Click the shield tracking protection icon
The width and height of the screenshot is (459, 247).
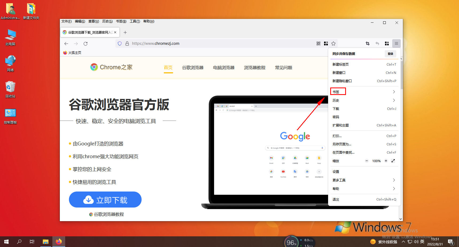coord(120,43)
